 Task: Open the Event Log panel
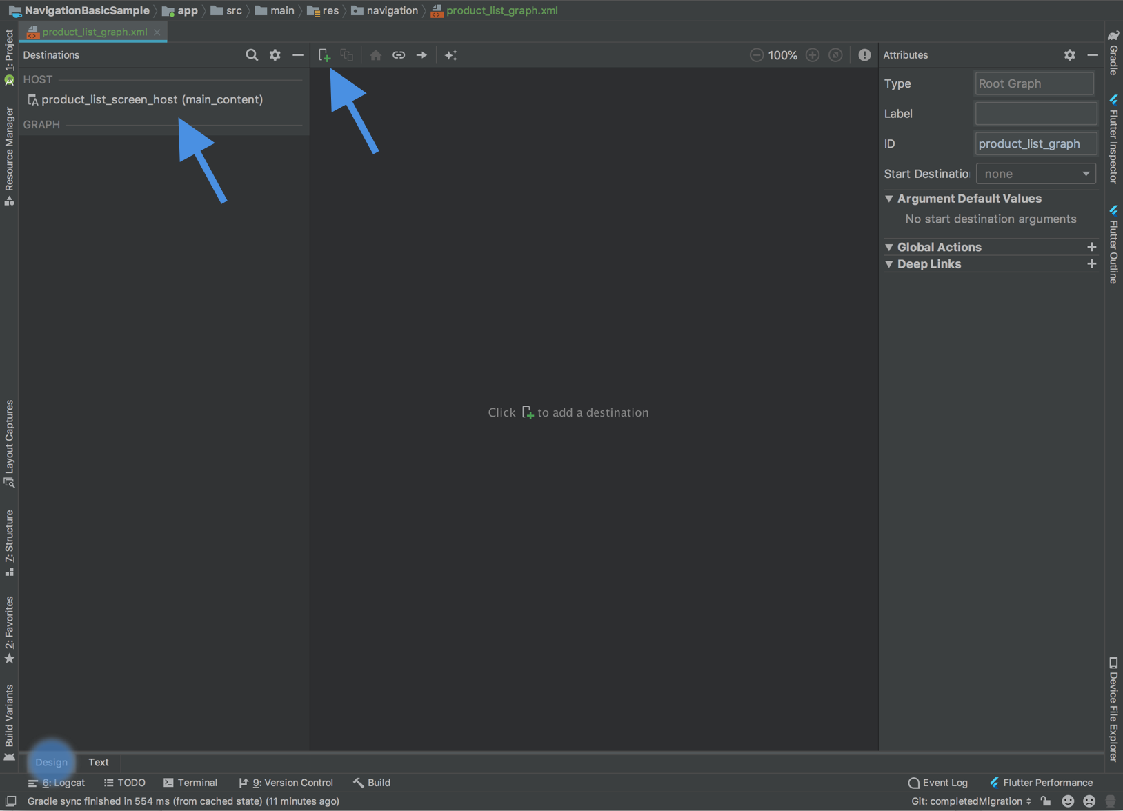[938, 783]
